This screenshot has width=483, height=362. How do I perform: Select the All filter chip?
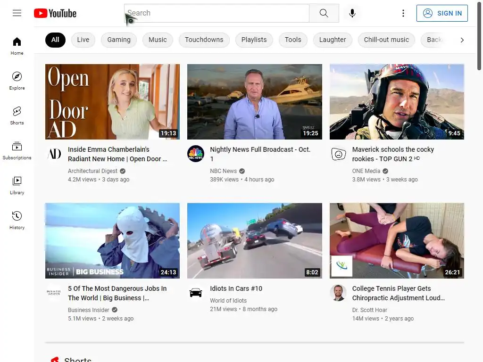coord(55,40)
